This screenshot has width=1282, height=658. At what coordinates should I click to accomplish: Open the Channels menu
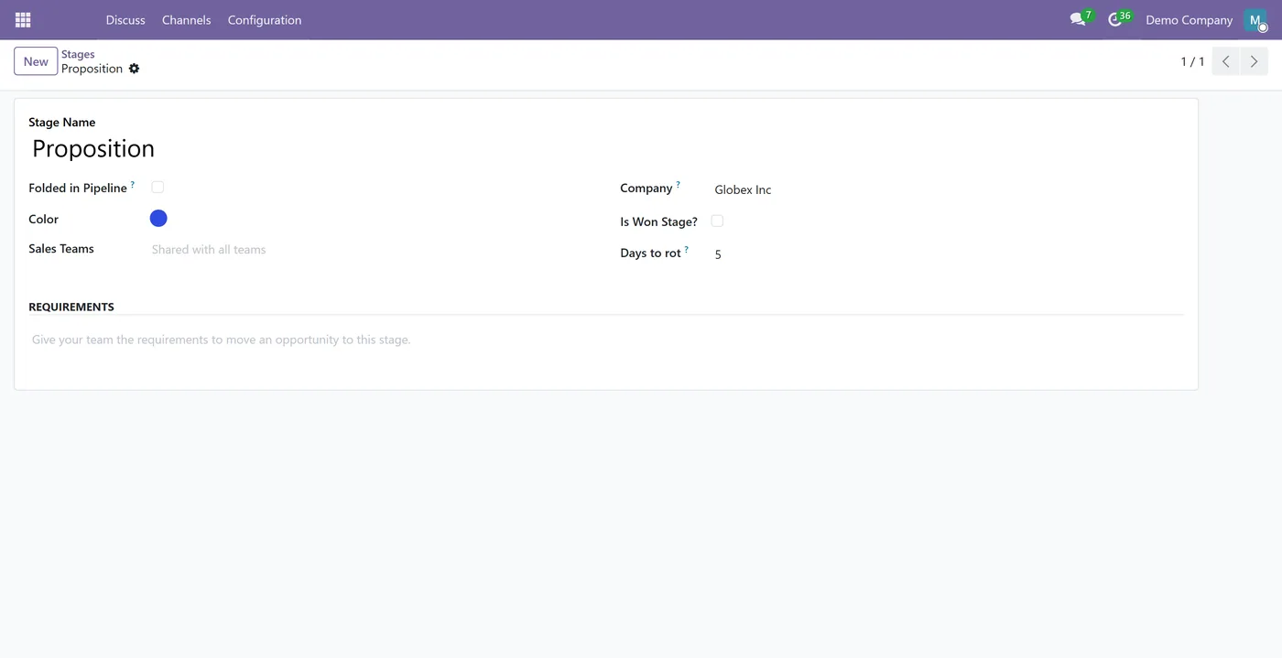186,19
